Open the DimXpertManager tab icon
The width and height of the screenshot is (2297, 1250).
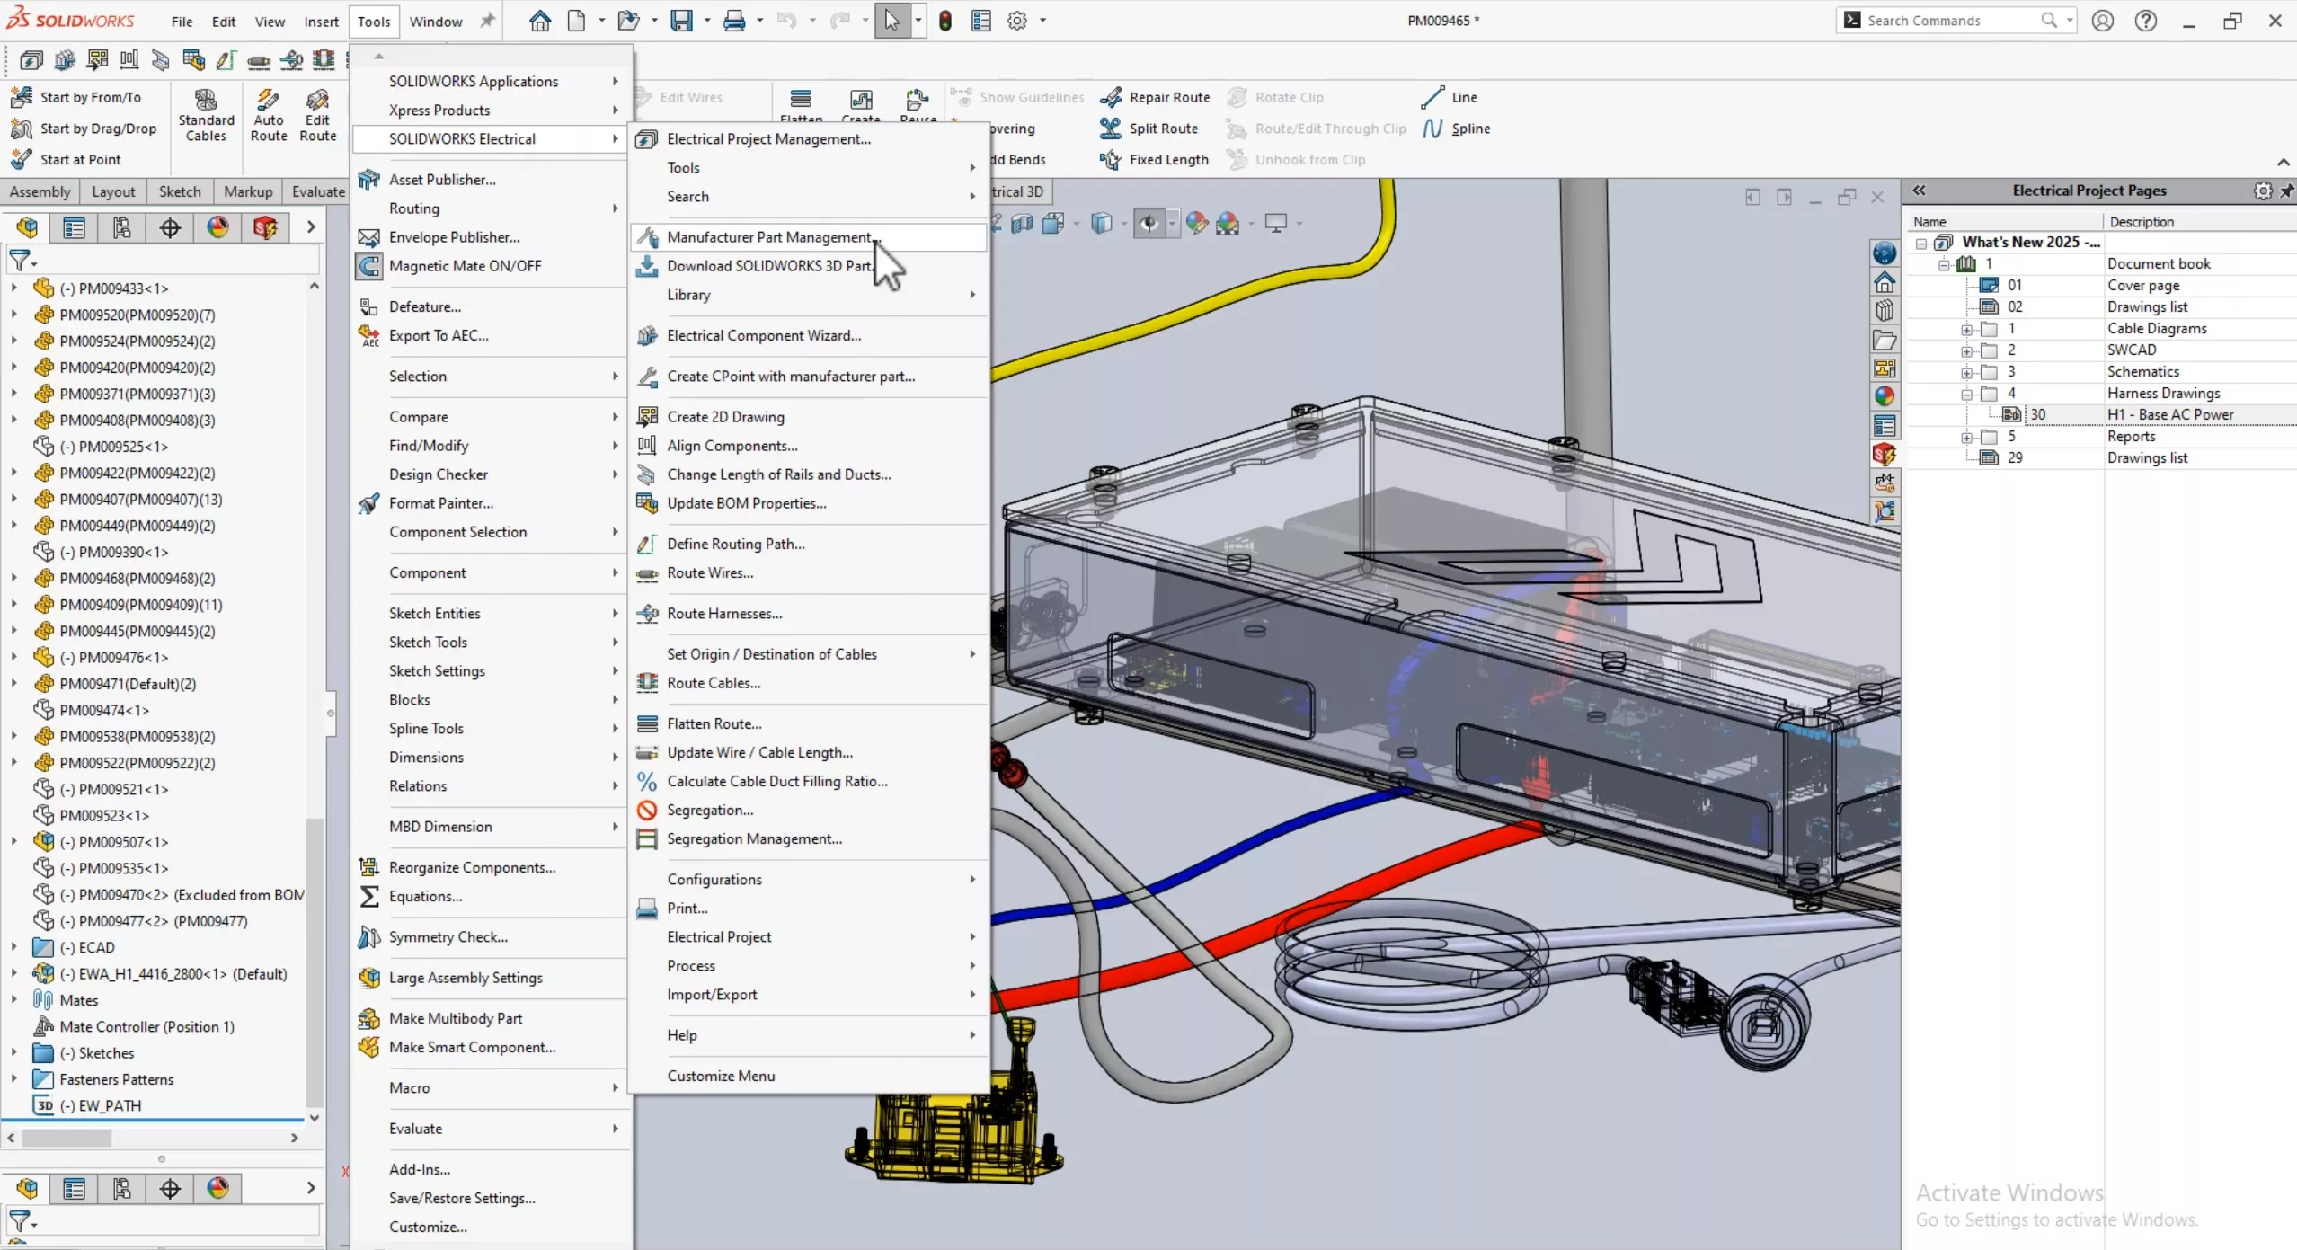170,227
